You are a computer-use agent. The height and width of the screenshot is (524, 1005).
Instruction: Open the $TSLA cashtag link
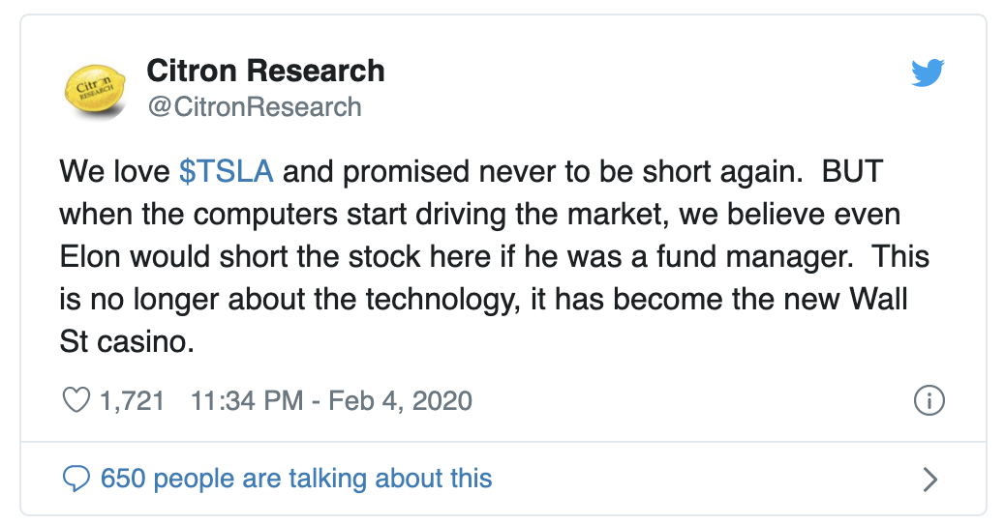(x=227, y=171)
